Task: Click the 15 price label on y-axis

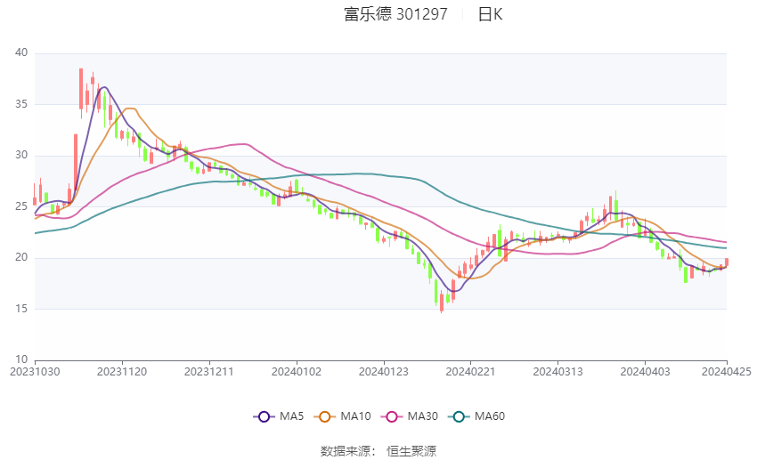Action: 21,309
